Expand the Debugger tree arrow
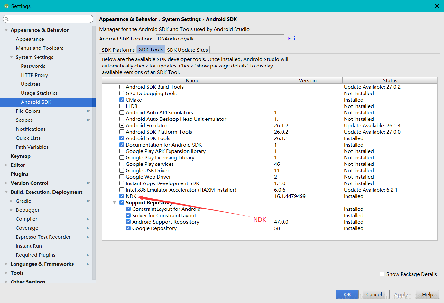444x303 pixels. point(11,210)
